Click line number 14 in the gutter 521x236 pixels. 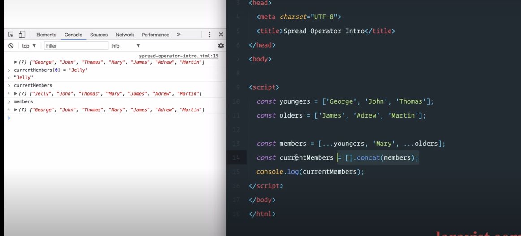[x=236, y=157]
